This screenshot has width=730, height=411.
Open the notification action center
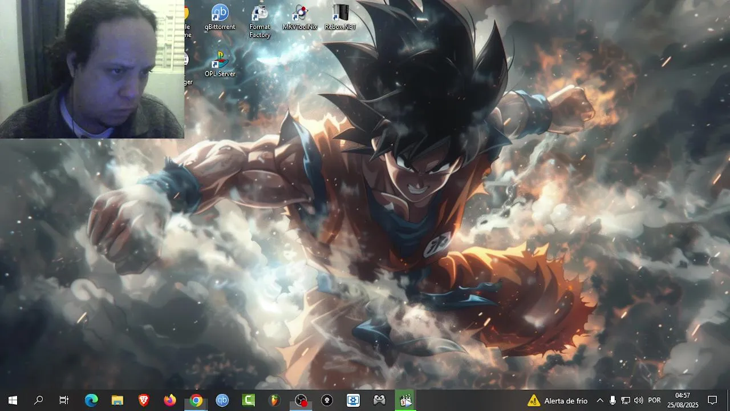[x=712, y=401]
